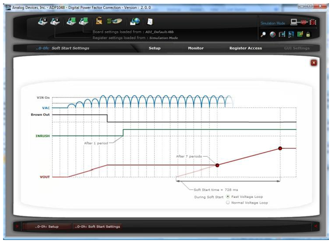Viewport: 332px width, 243px height.
Task: Click the green board with pencil icon
Action: (x=300, y=34)
